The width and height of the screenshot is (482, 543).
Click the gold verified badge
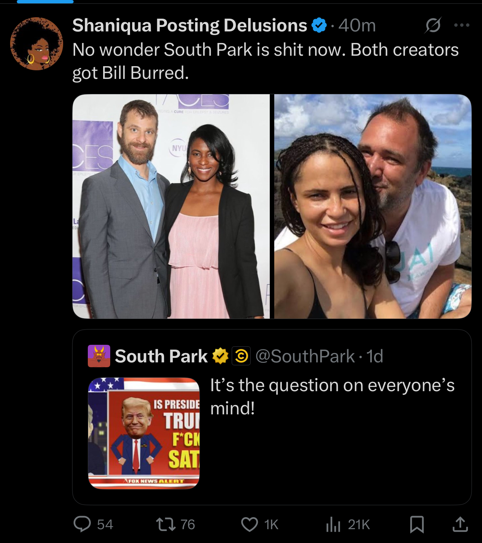coord(220,356)
